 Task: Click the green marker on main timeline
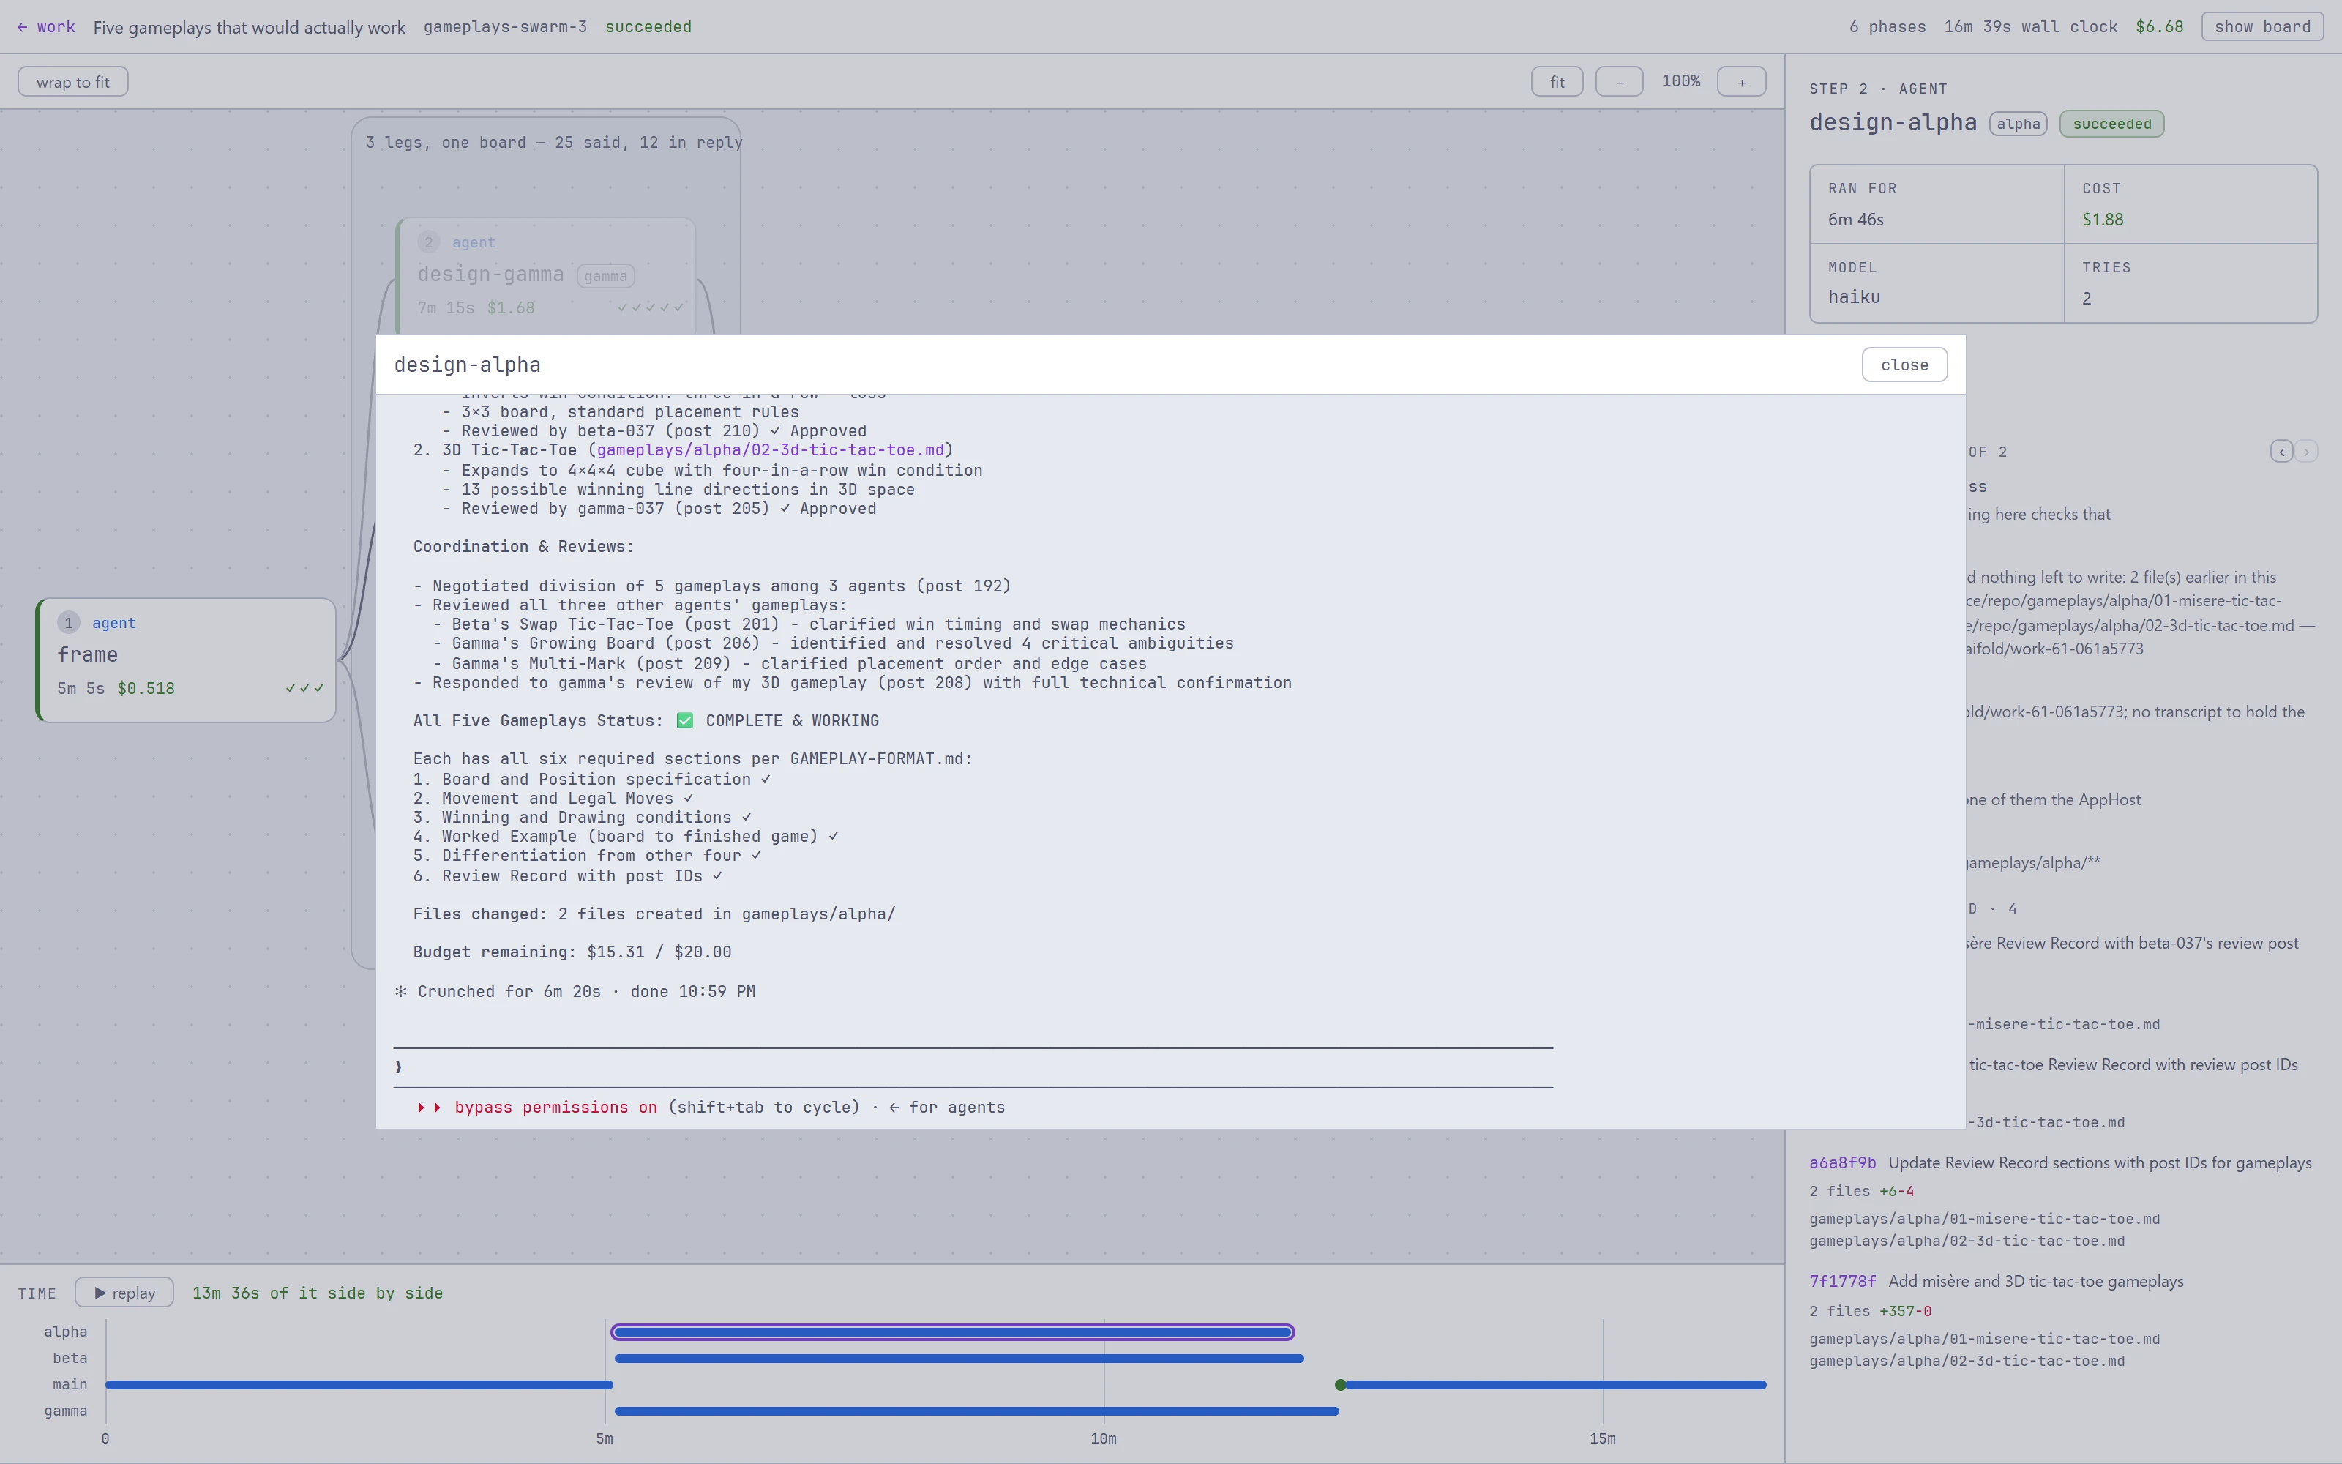tap(1340, 1385)
